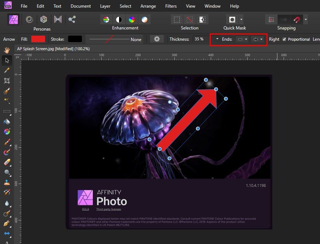The height and width of the screenshot is (244, 320).
Task: Switch to the Photo Persona
Action: click(x=13, y=20)
